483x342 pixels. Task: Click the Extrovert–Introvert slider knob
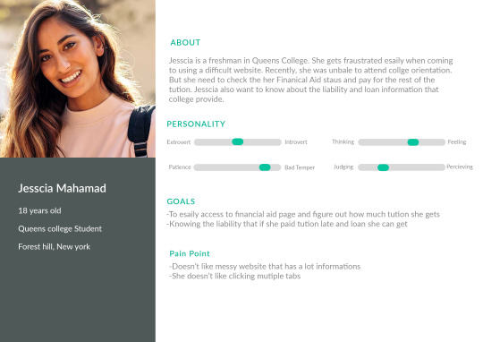238,141
